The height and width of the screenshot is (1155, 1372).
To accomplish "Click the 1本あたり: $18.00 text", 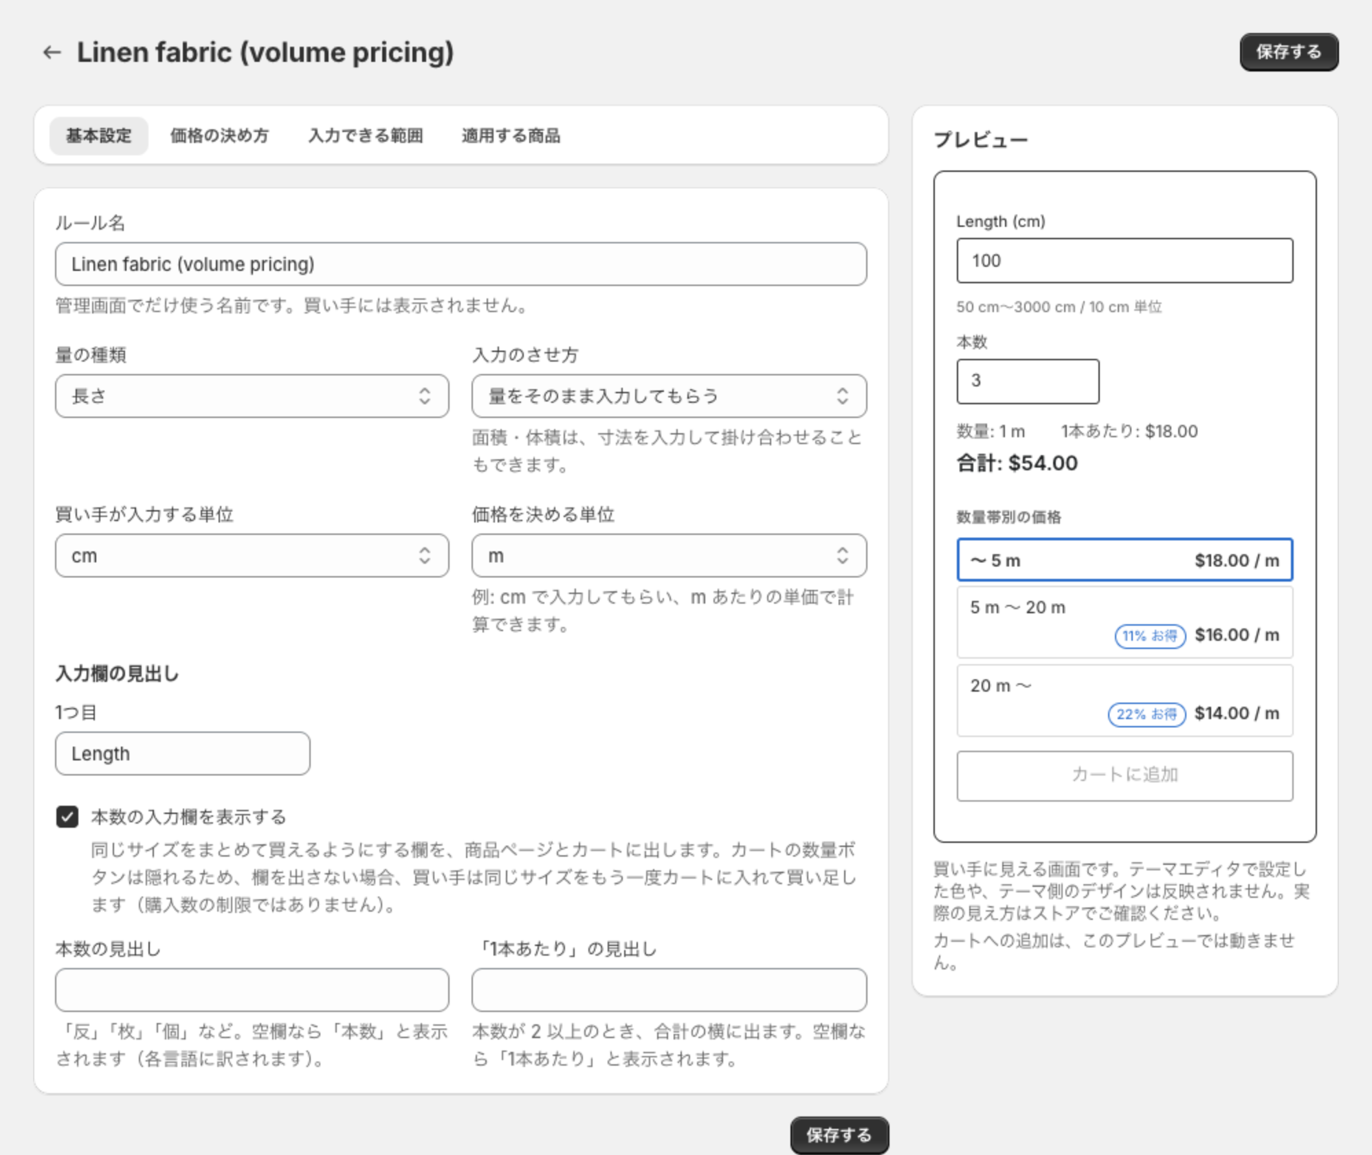I will (1129, 431).
